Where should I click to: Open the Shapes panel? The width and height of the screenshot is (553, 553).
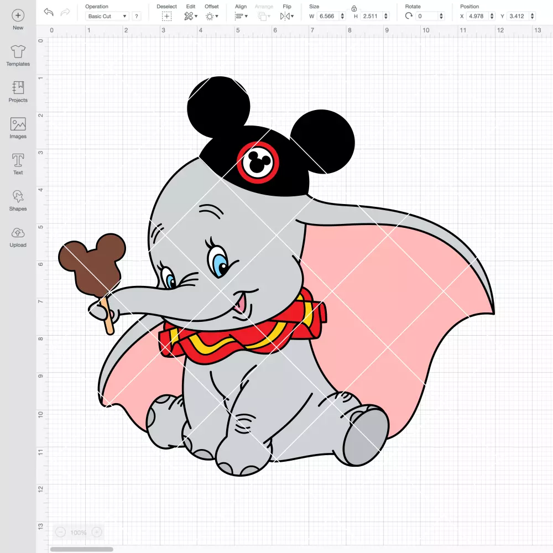[18, 200]
